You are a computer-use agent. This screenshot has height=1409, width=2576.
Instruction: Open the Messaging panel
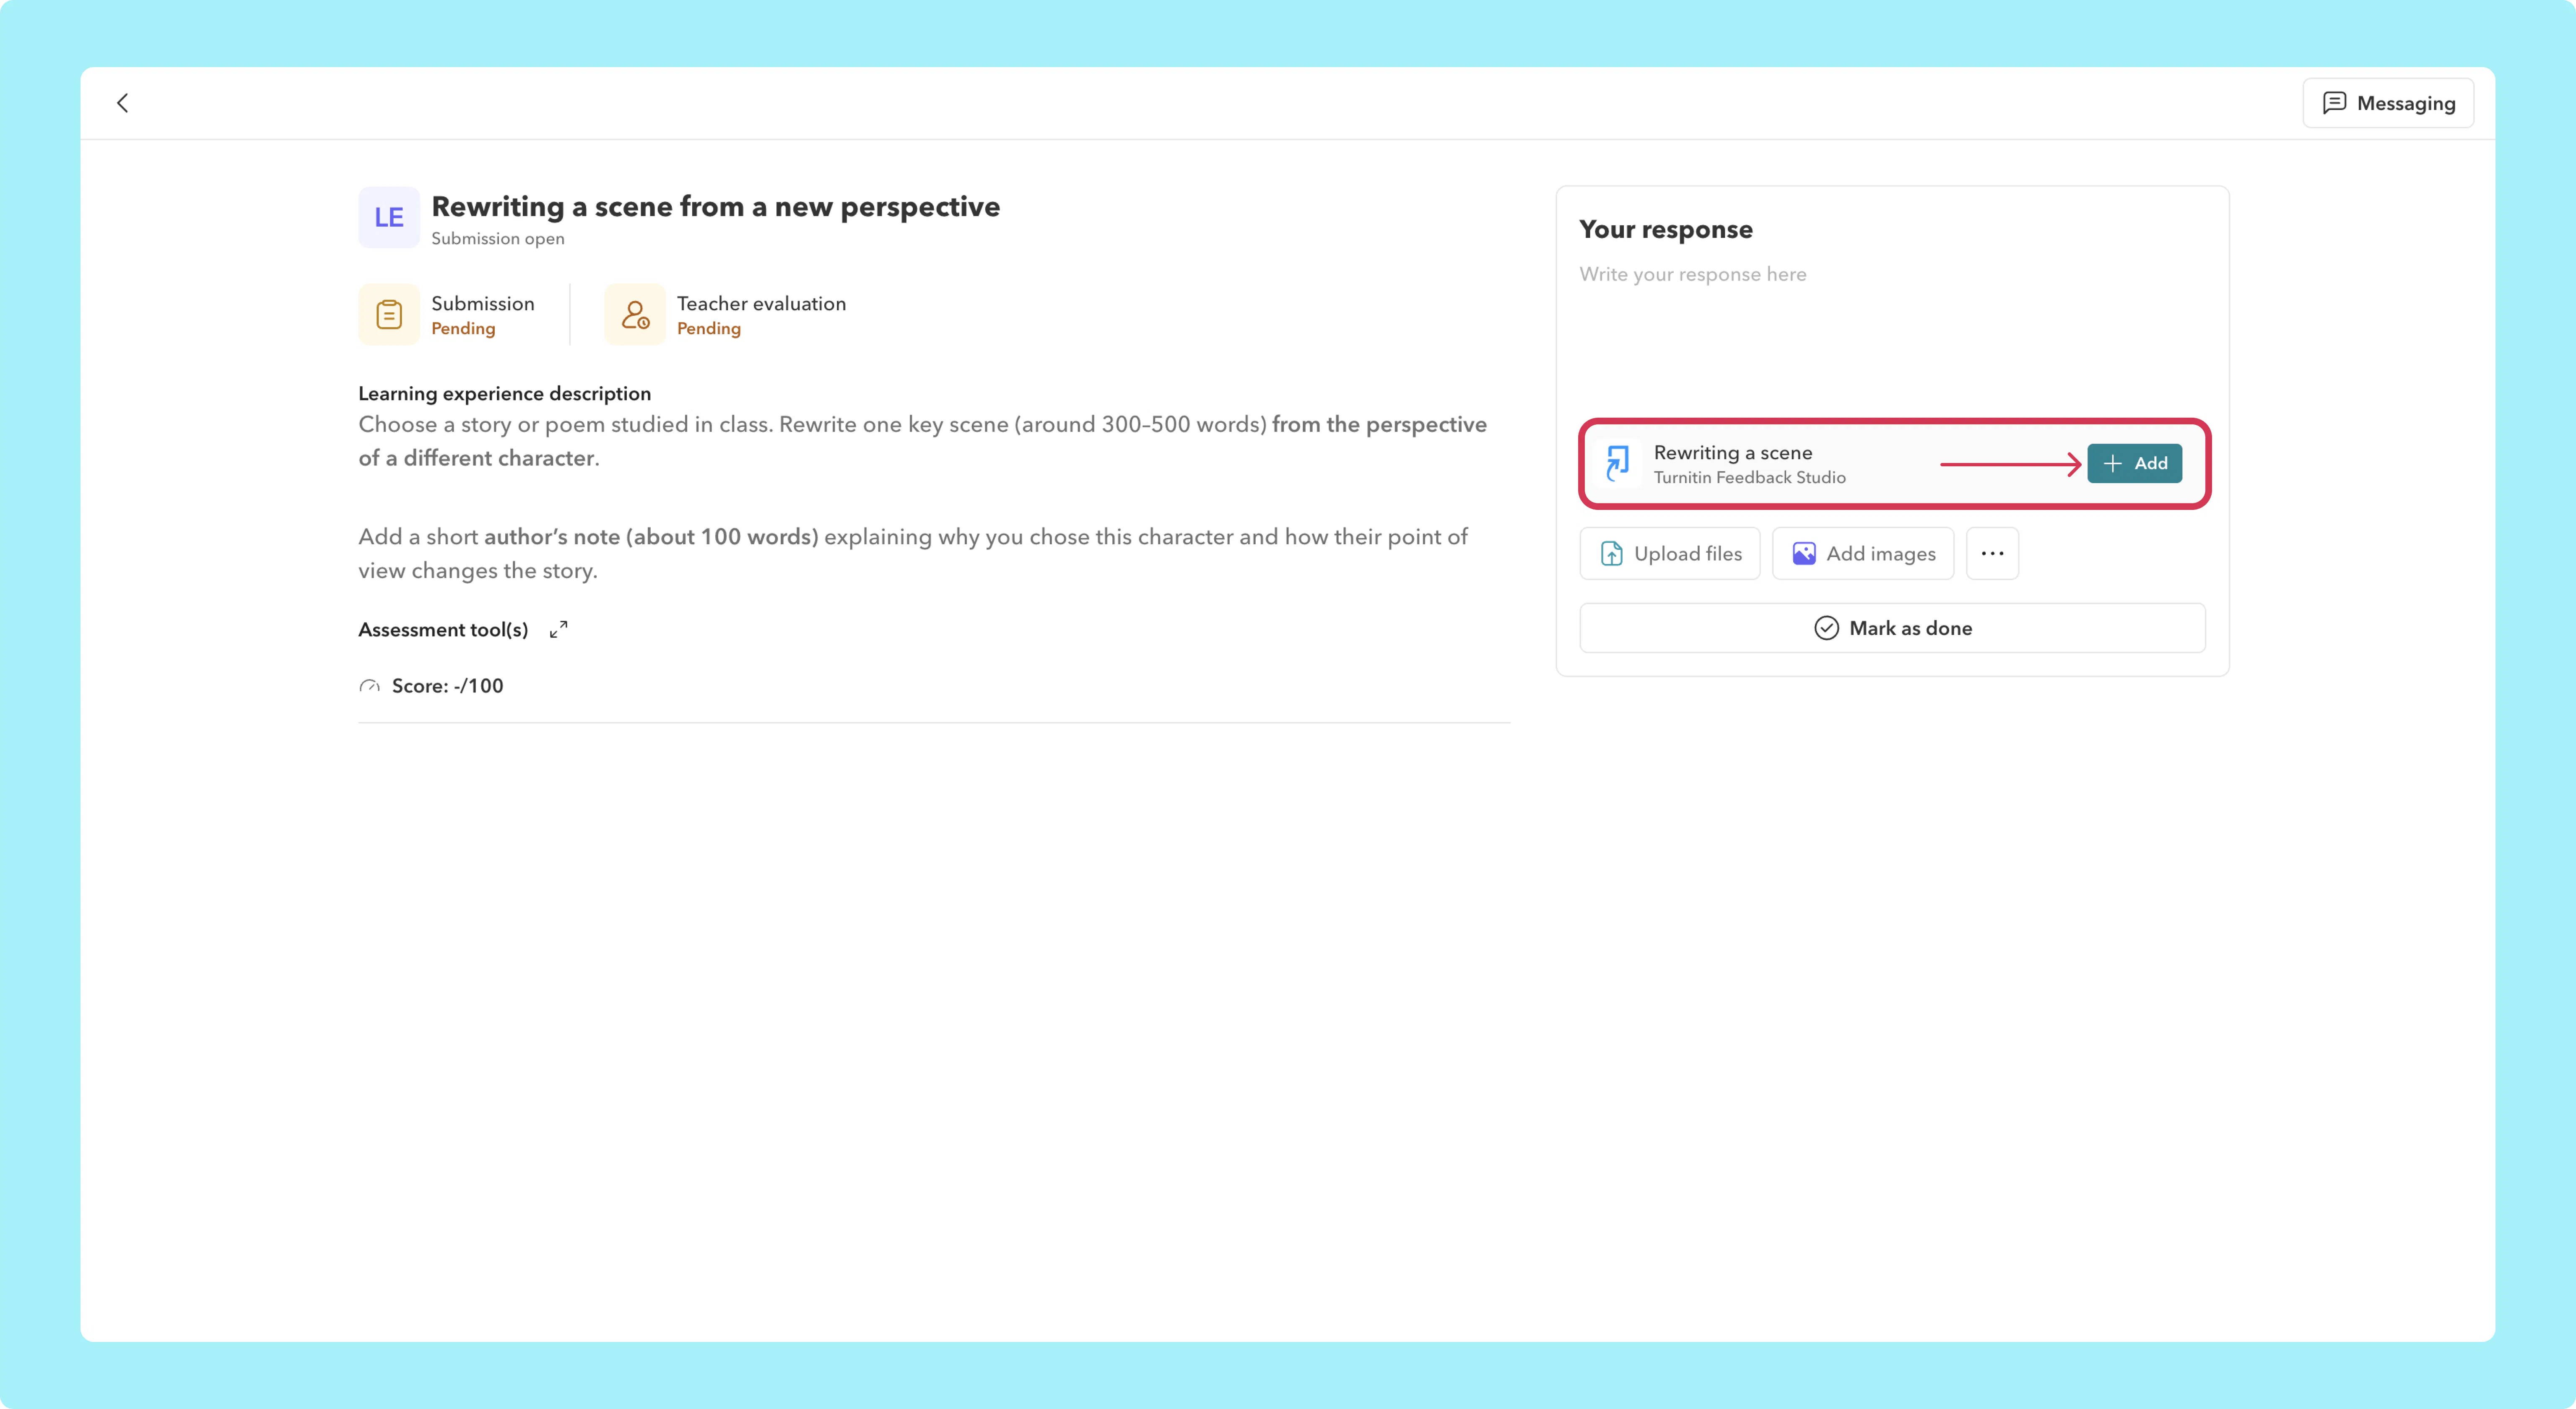2388,103
